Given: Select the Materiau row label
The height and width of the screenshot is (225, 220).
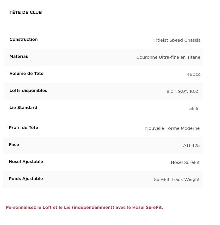Looking at the screenshot, I should click(x=19, y=56).
